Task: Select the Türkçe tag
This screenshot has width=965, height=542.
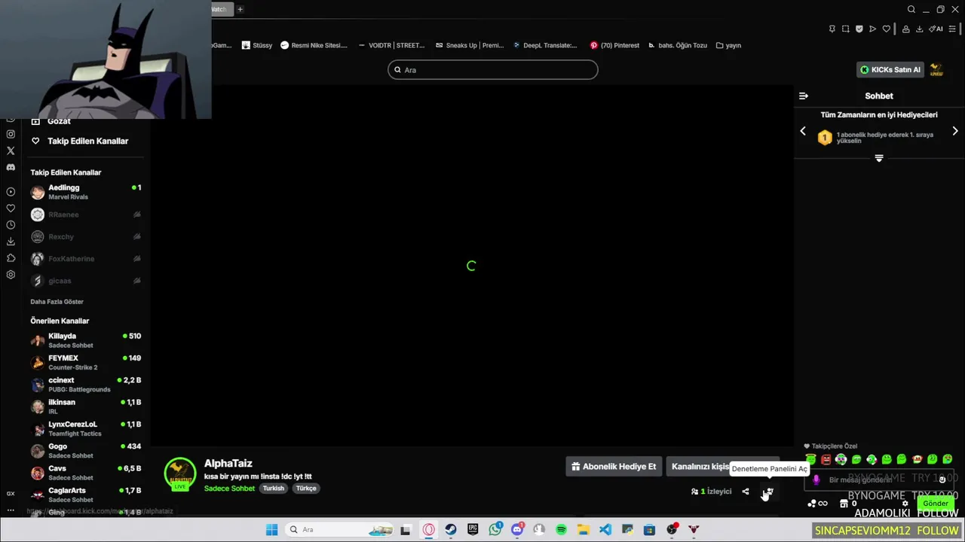Action: (x=306, y=489)
